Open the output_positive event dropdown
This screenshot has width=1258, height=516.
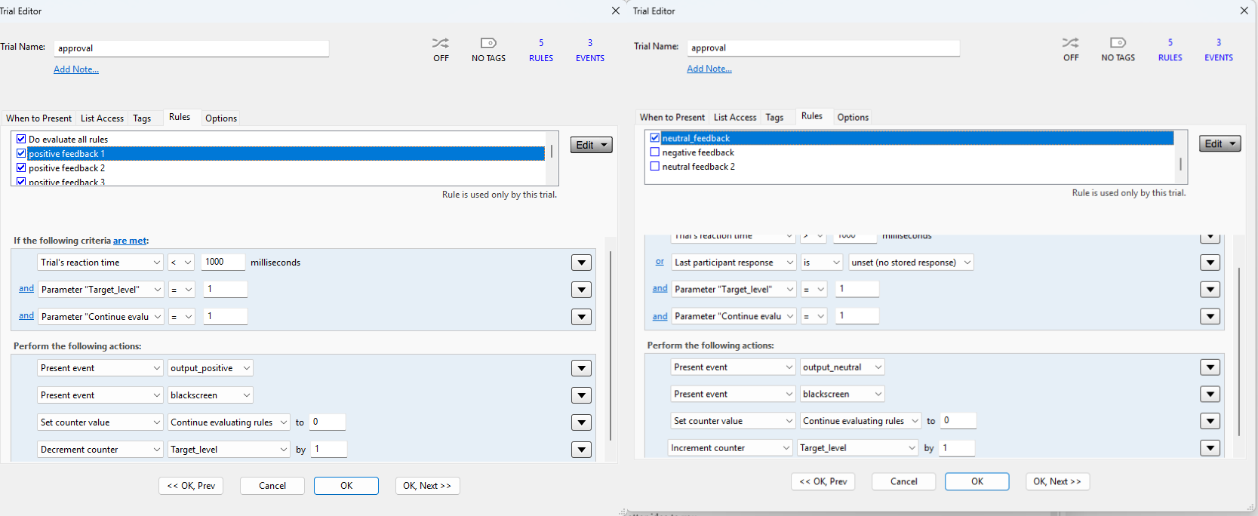click(210, 368)
